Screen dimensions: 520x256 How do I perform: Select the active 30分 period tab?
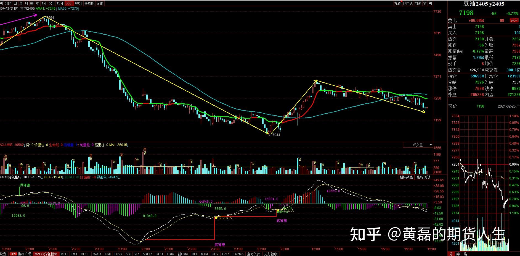point(69,3)
